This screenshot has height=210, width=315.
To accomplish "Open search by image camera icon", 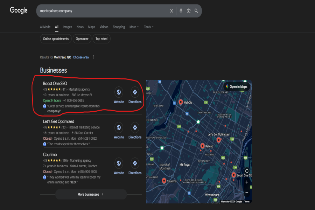I will coord(189,11).
